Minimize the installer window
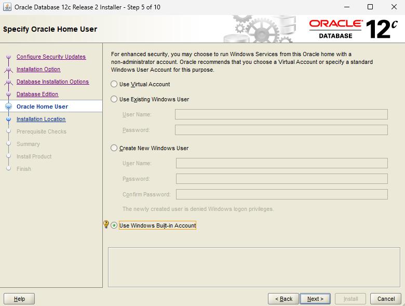This screenshot has width=405, height=306. 347,7
